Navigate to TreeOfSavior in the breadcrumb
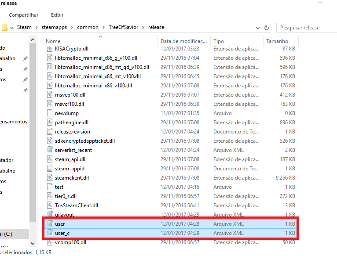Image resolution: width=337 pixels, height=256 pixels. 123,28
